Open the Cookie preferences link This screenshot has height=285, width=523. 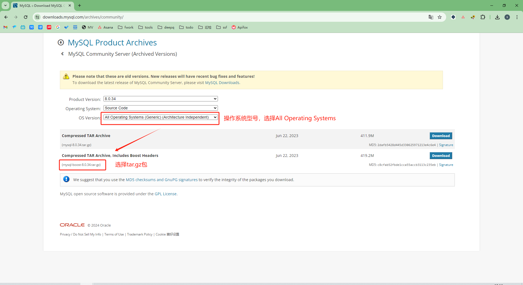(167, 234)
